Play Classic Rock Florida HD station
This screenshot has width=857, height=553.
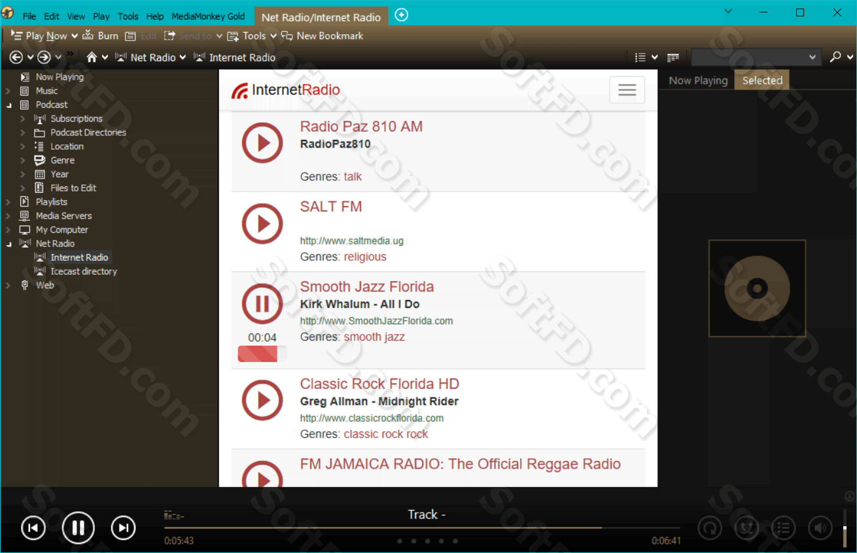(262, 400)
